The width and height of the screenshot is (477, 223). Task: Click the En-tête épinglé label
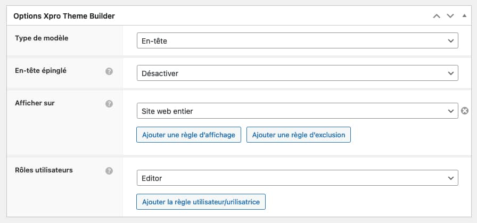(41, 71)
